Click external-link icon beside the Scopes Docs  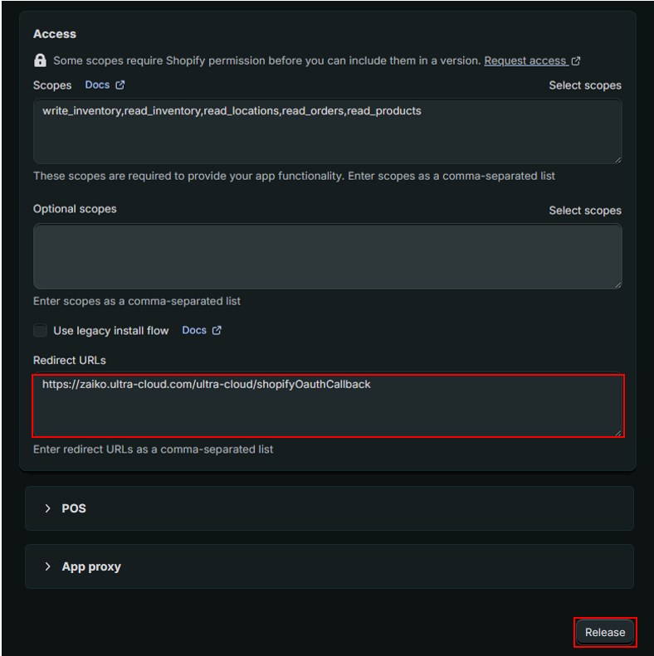tap(120, 85)
